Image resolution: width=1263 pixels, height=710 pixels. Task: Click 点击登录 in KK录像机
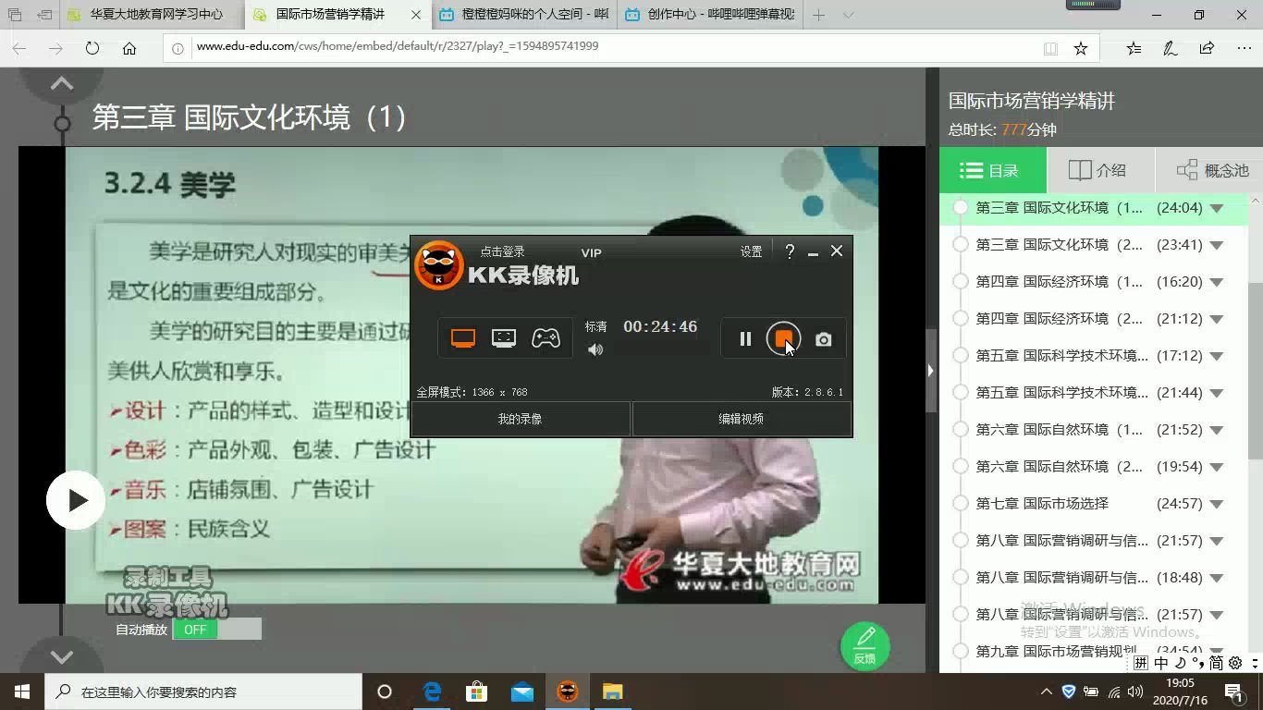[502, 251]
